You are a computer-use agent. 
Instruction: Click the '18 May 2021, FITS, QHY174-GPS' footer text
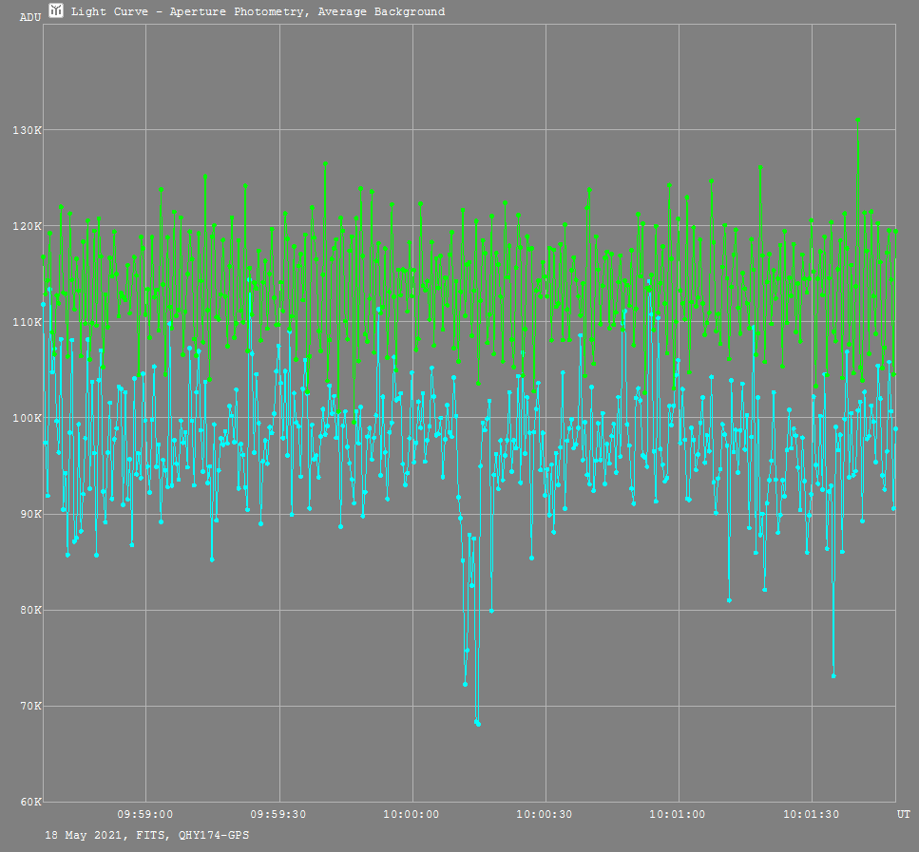[x=147, y=835]
